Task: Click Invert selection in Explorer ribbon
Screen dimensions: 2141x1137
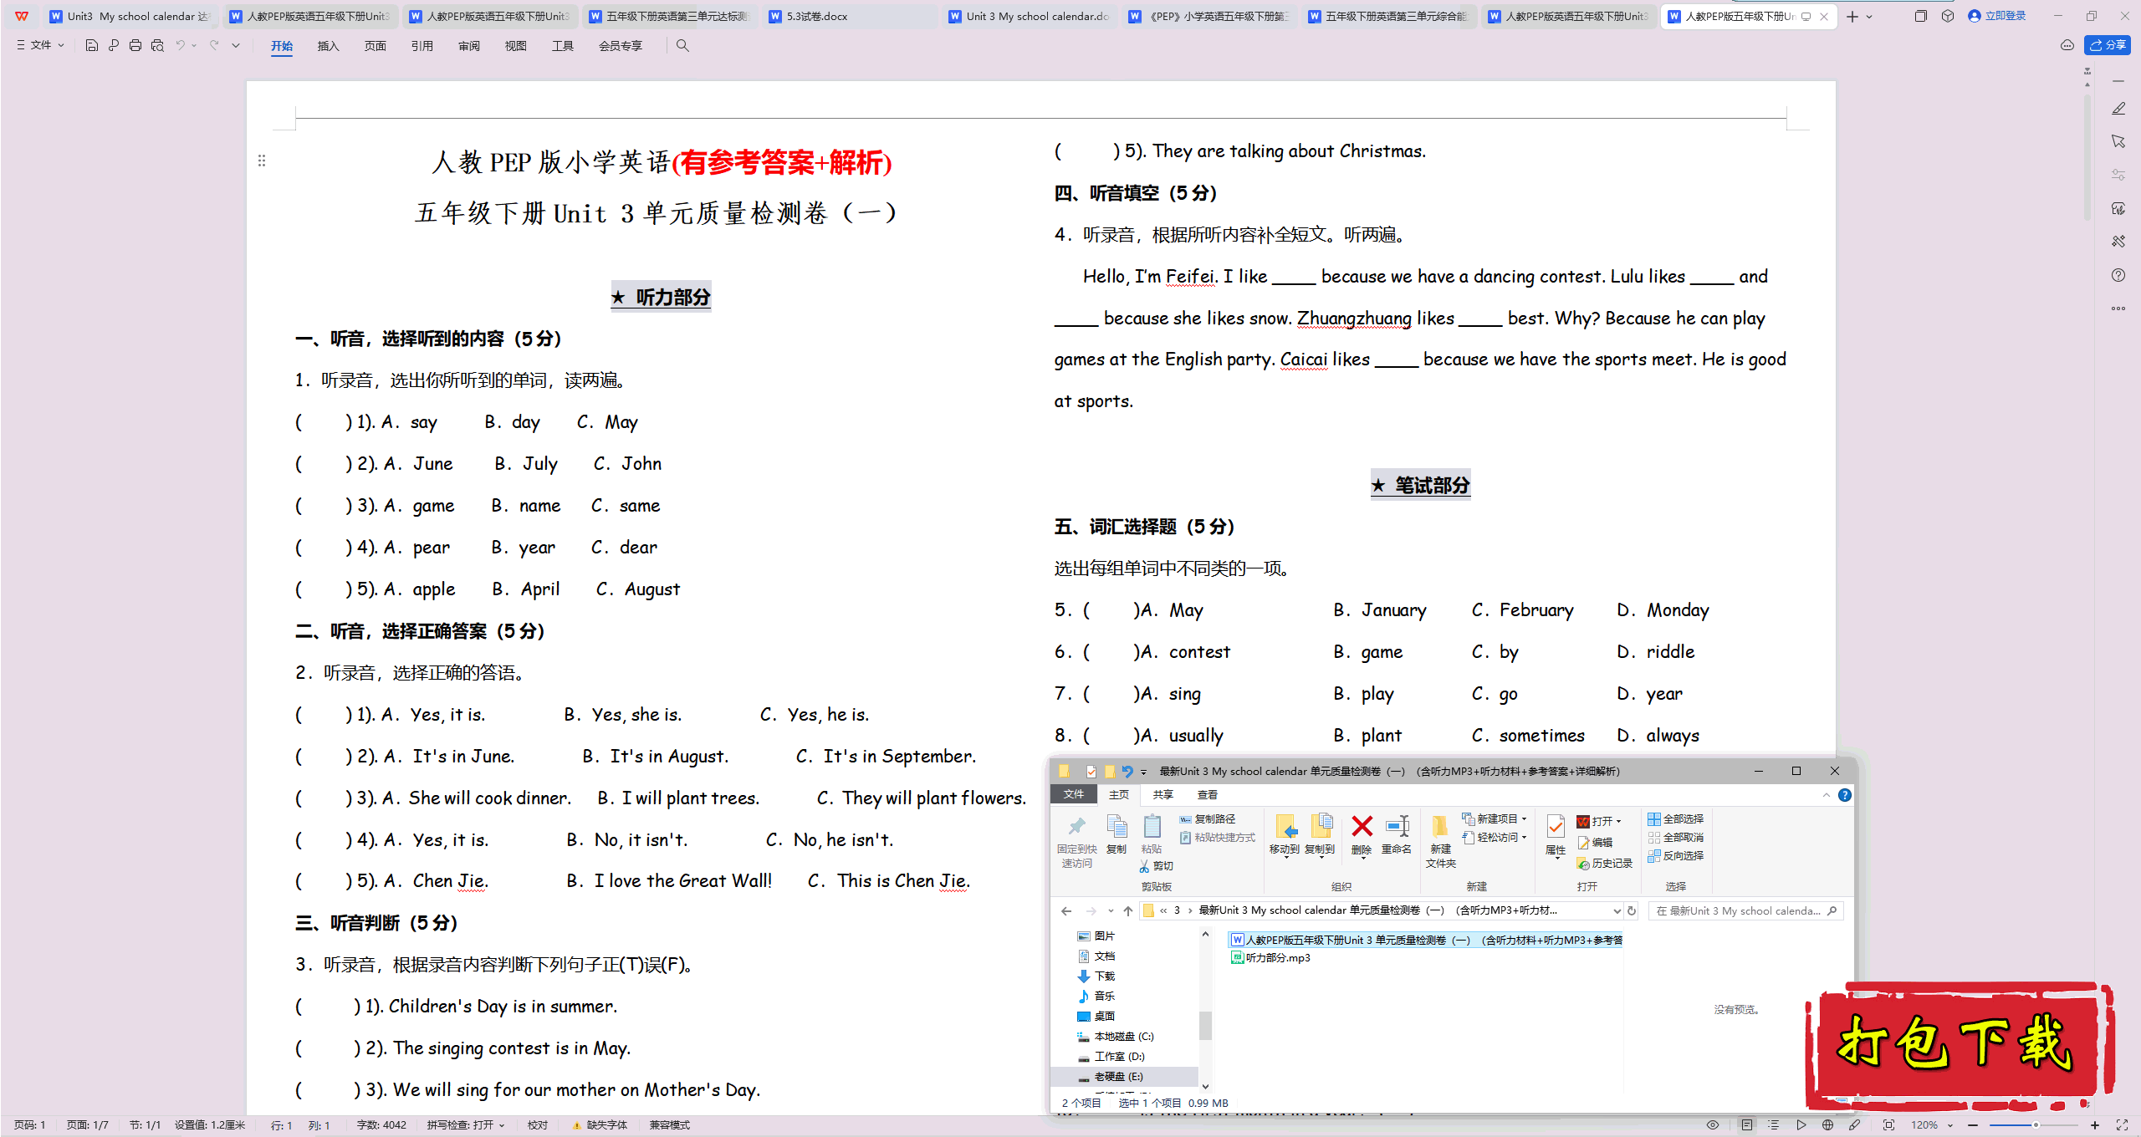Action: [x=1675, y=856]
